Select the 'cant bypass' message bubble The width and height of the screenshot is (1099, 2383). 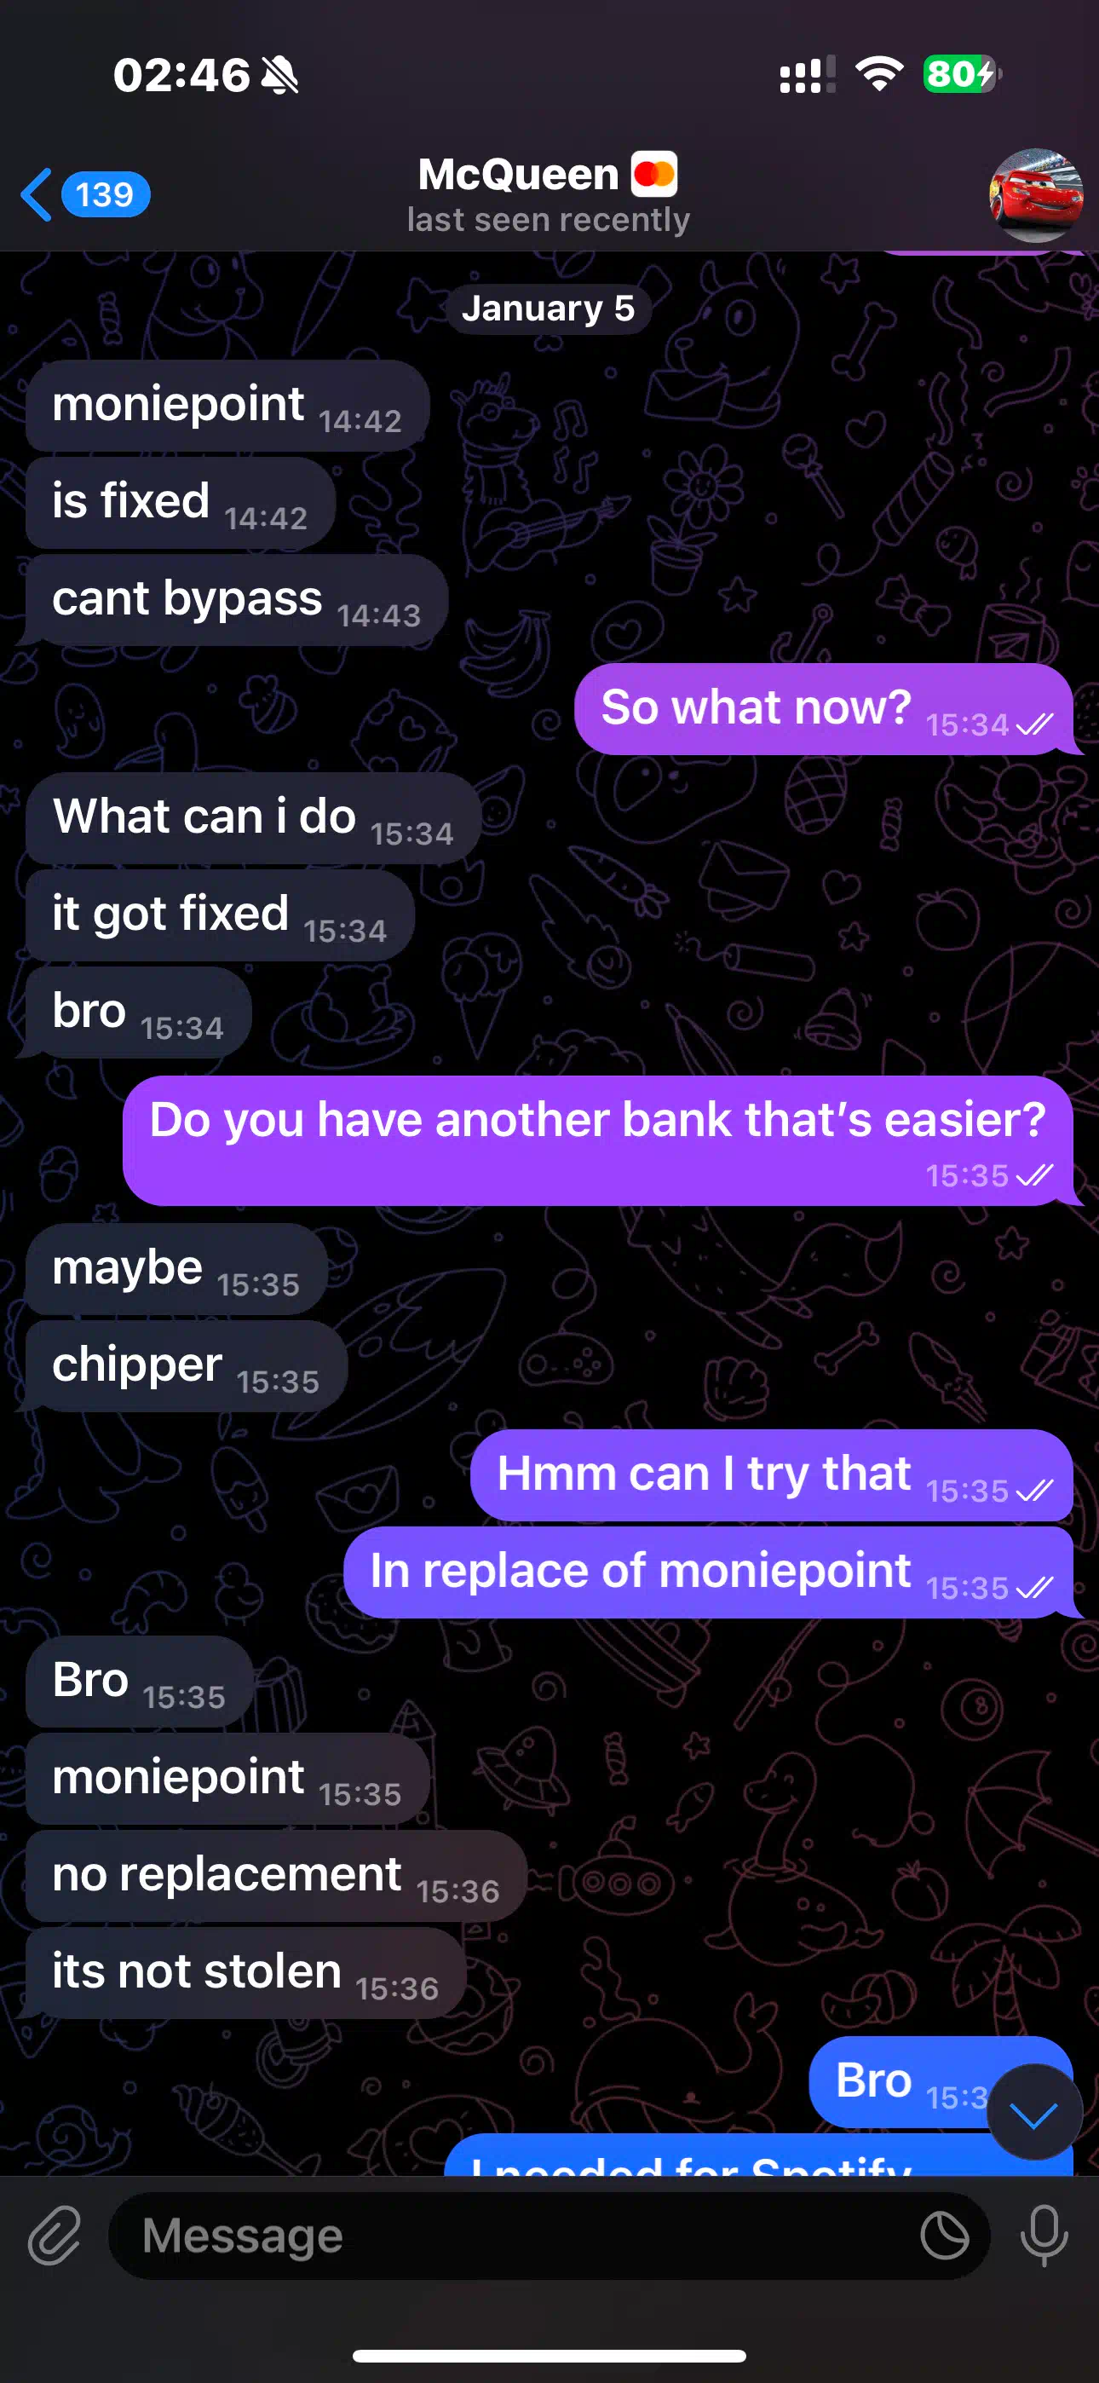coord(237,600)
